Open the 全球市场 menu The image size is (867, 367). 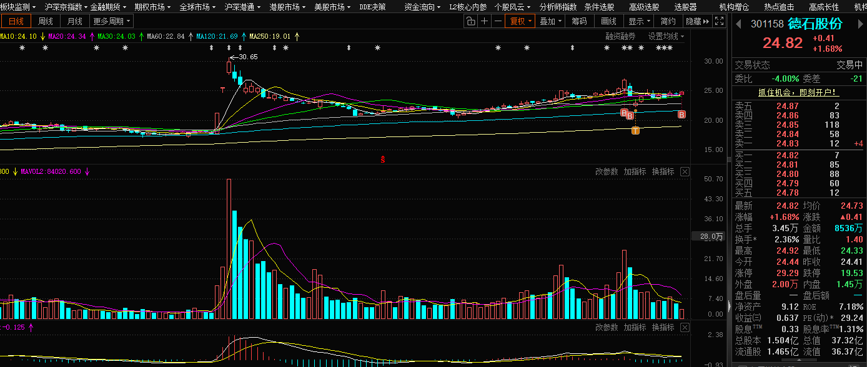coord(197,7)
